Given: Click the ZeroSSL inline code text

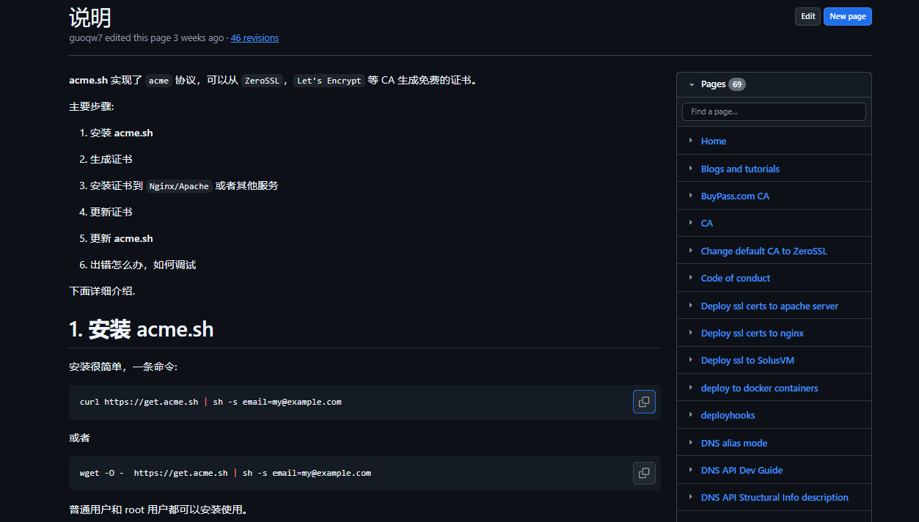Looking at the screenshot, I should pyautogui.click(x=262, y=81).
